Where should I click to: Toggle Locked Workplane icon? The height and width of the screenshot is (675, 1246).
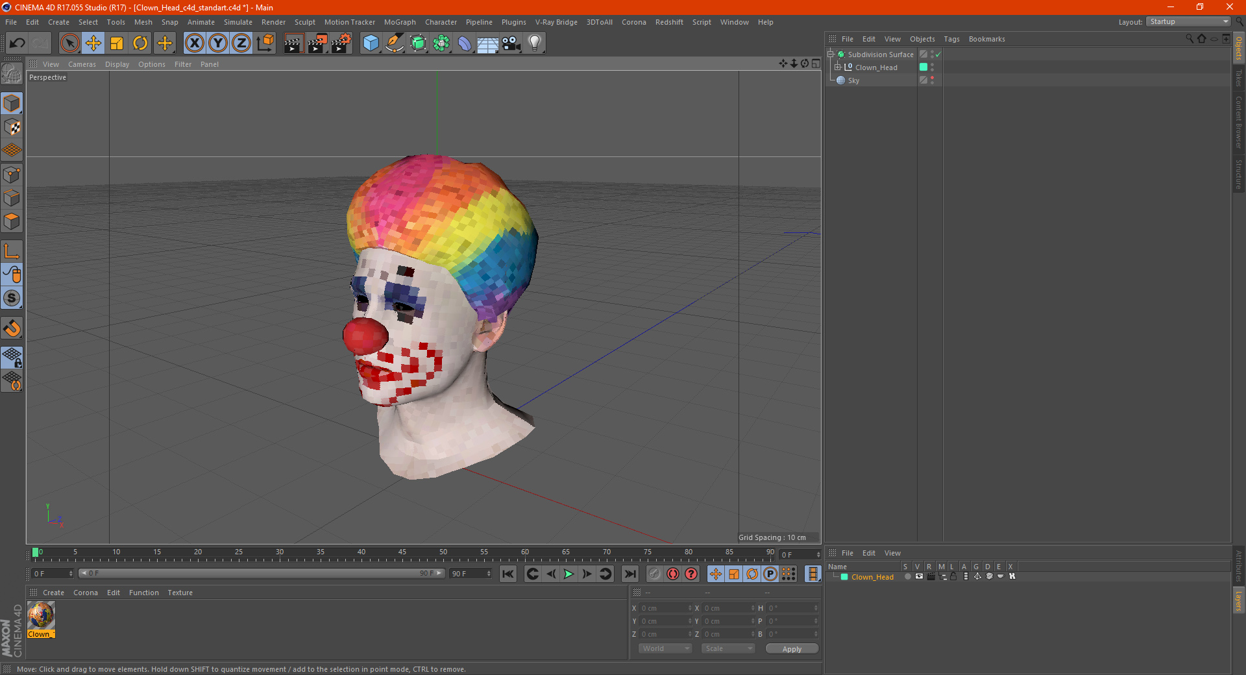(12, 357)
